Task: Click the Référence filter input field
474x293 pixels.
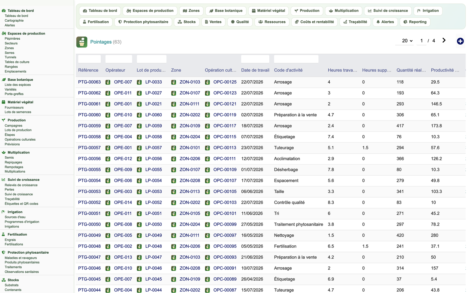Action: click(x=90, y=59)
